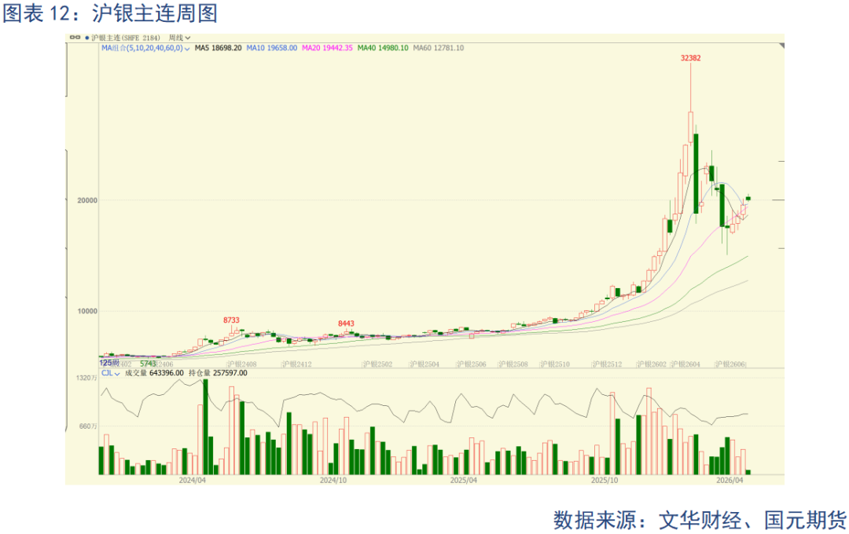
Task: Click the 持仓量 257597.00 open interest readout
Action: pyautogui.click(x=219, y=373)
